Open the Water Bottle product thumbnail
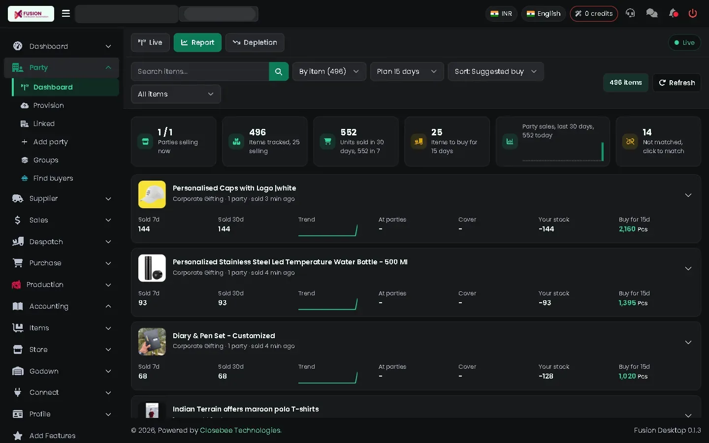The image size is (709, 443). coord(152,268)
